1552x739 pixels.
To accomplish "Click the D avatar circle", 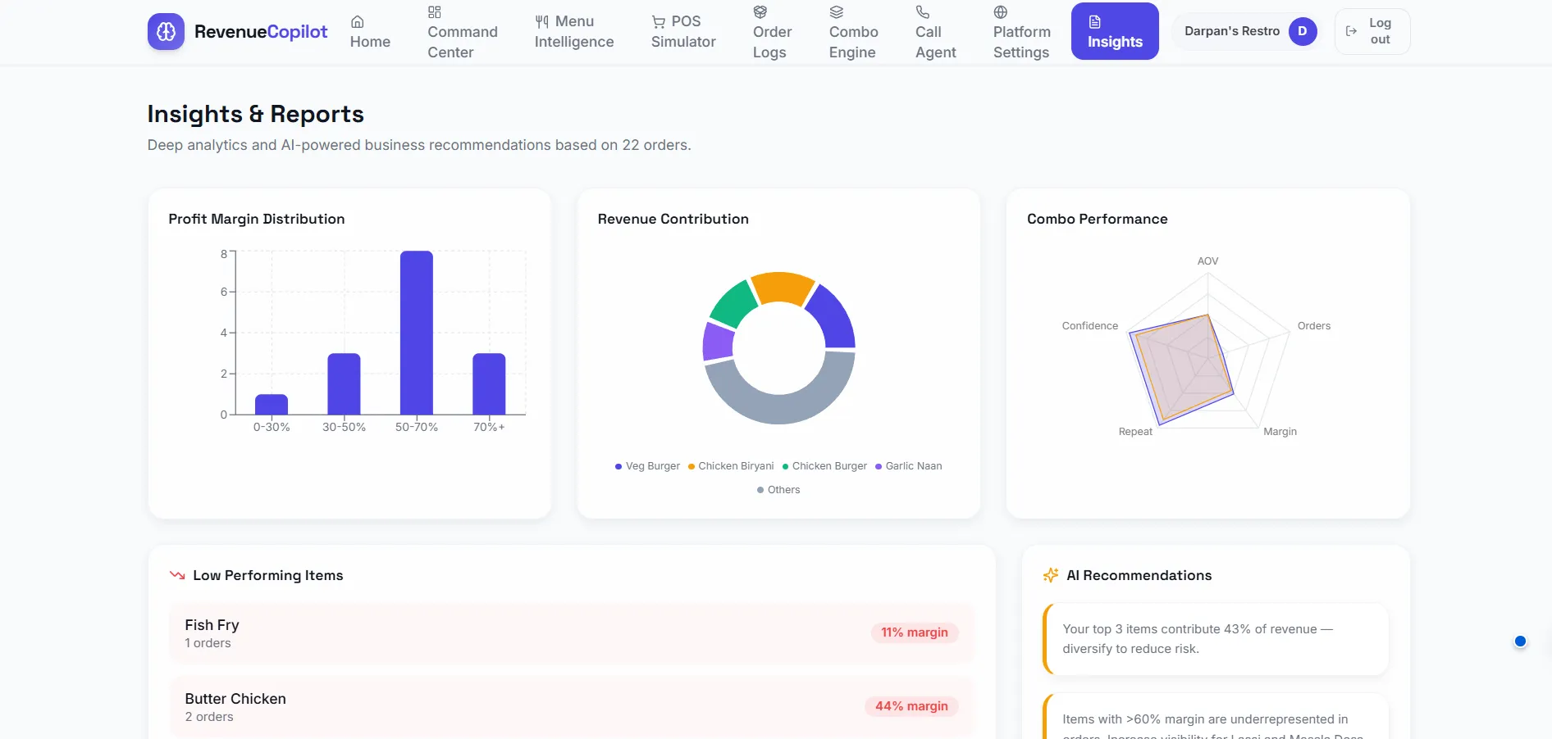I will (1303, 31).
